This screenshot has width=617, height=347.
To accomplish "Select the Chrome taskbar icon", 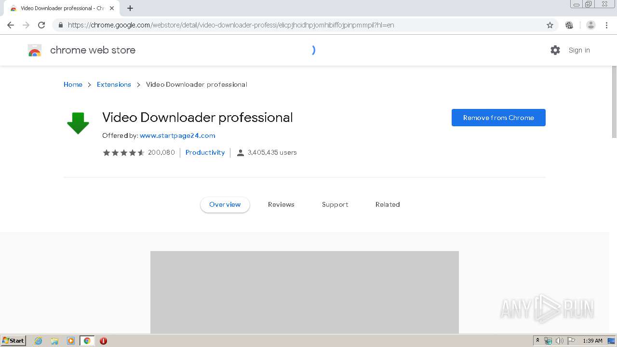I will 87,341.
